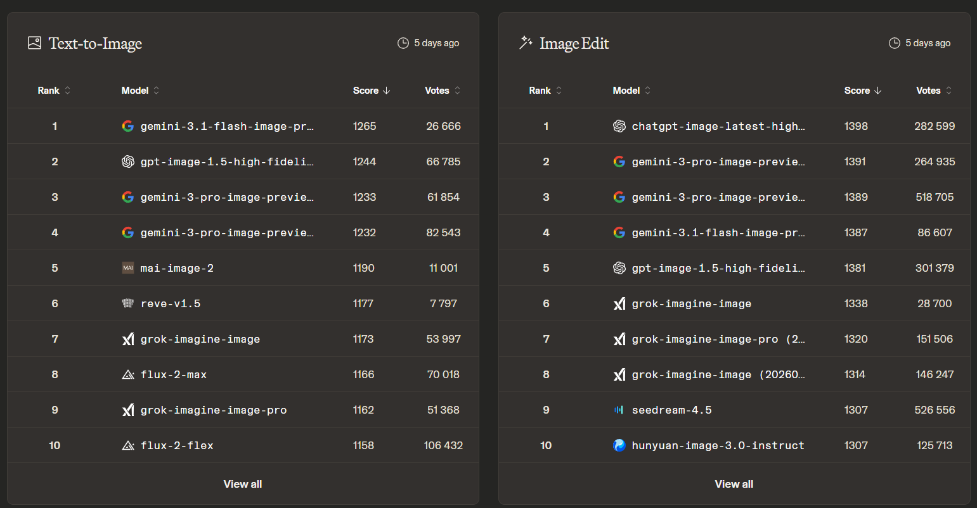Click the Hunyuan logo next to hunyuan-image-3.0-instruct
The width and height of the screenshot is (977, 508).
(619, 445)
